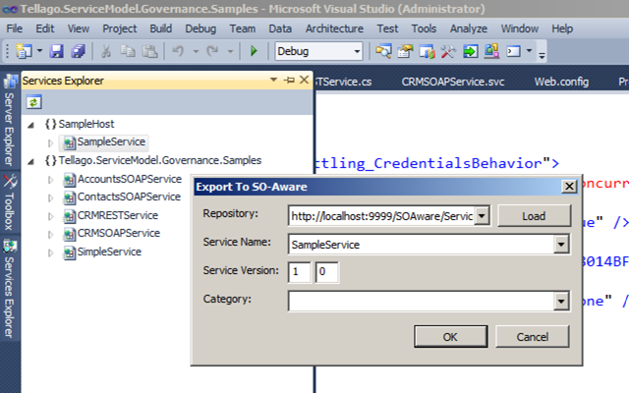Viewport: 629px width, 393px height.
Task: Click the Redo arrow icon
Action: point(212,51)
